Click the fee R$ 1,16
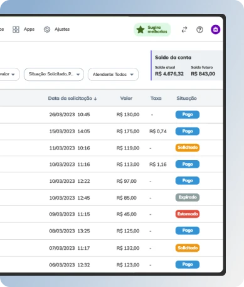The height and width of the screenshot is (287, 244). point(158,165)
